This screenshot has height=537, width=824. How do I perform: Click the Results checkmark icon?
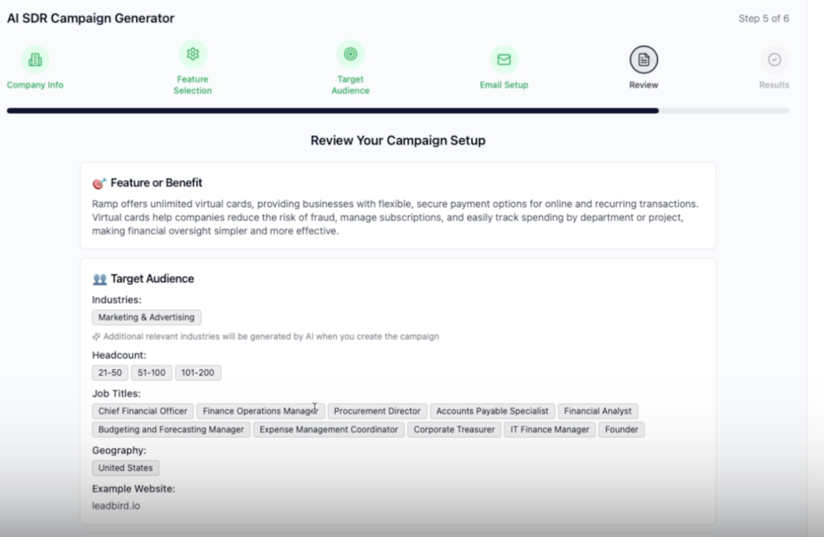[774, 60]
